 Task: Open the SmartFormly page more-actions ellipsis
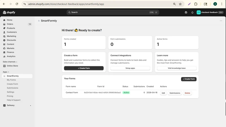tap(221, 21)
